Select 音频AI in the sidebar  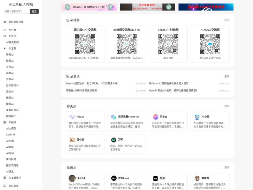[10, 79]
